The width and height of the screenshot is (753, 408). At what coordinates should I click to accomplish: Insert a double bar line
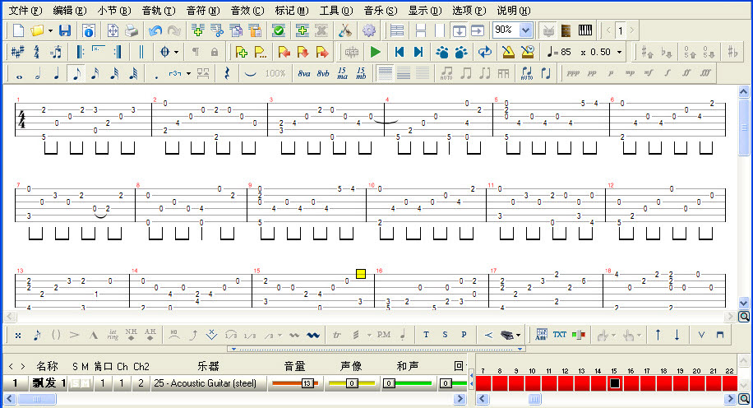point(141,52)
